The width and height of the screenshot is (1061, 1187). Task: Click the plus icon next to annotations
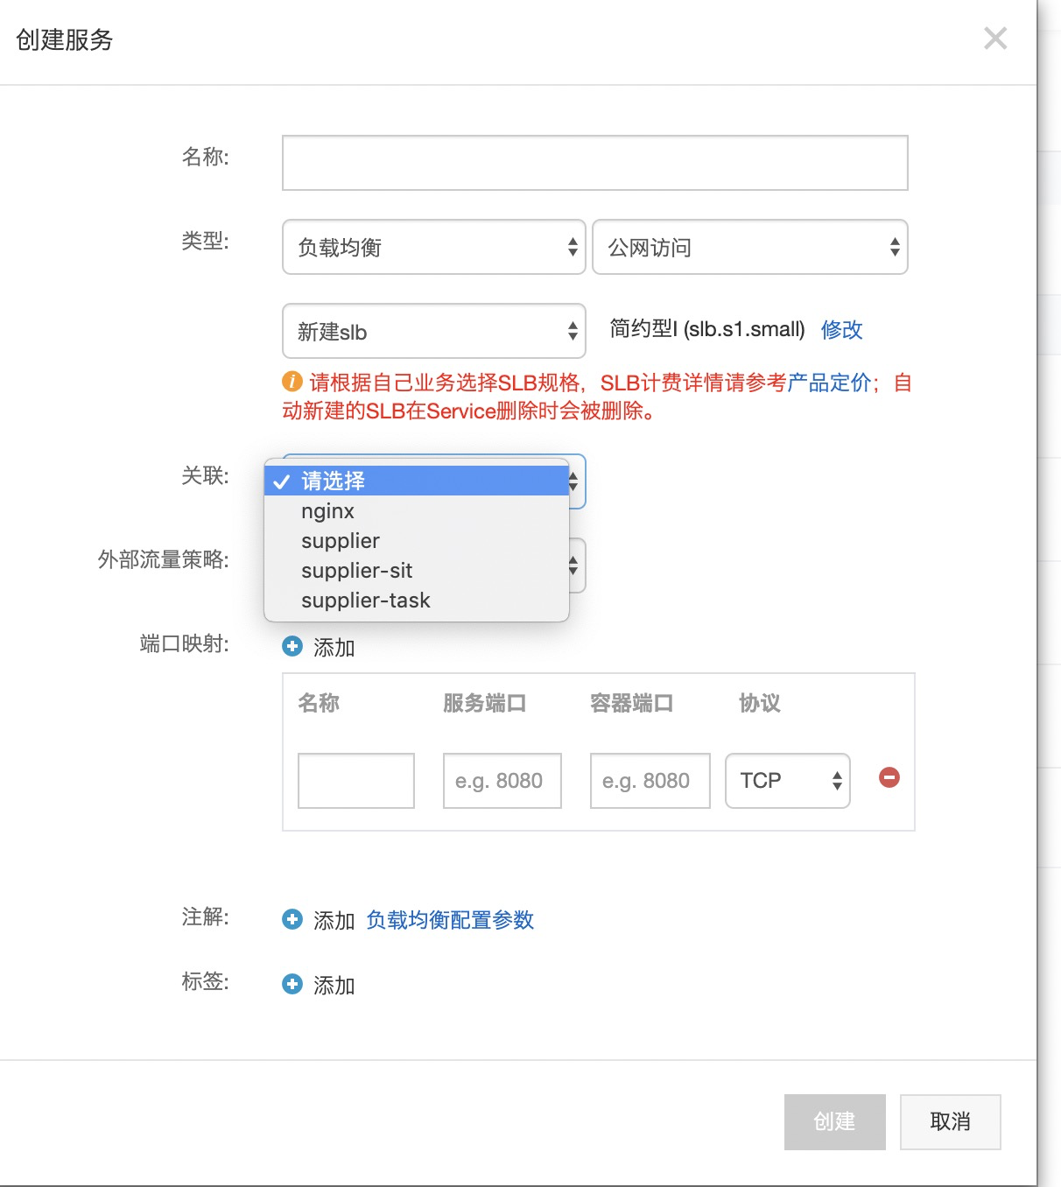tap(292, 919)
